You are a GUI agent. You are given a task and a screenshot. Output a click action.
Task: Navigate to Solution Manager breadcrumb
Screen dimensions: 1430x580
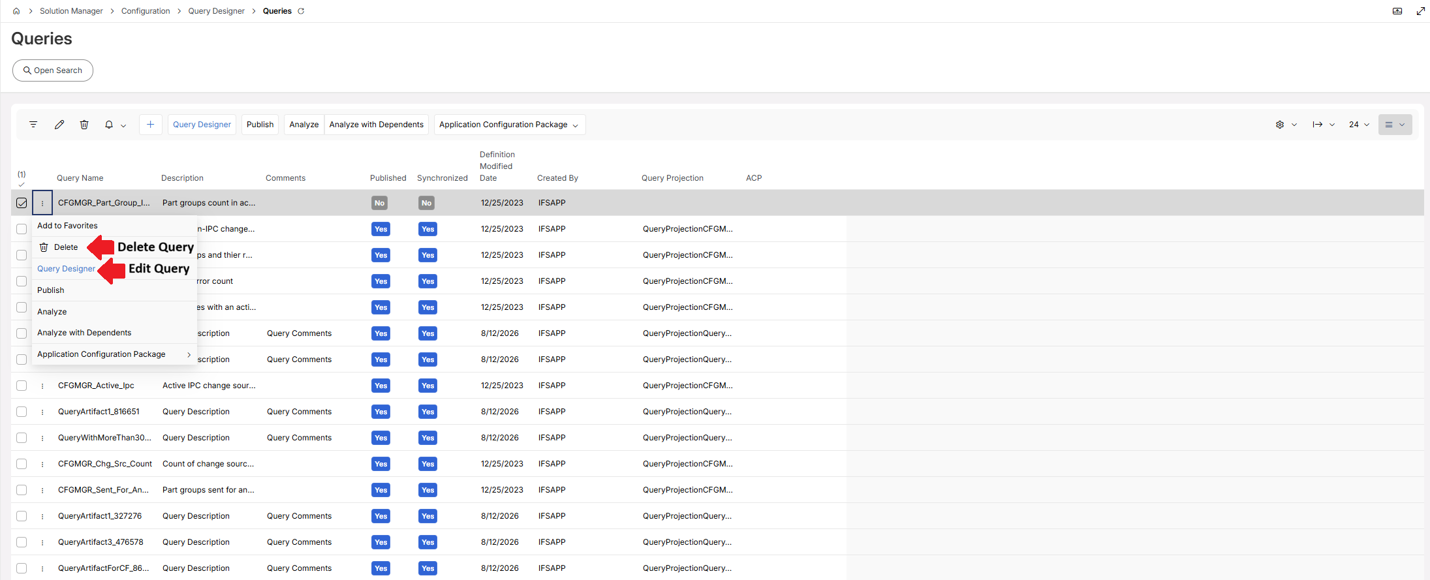point(71,11)
